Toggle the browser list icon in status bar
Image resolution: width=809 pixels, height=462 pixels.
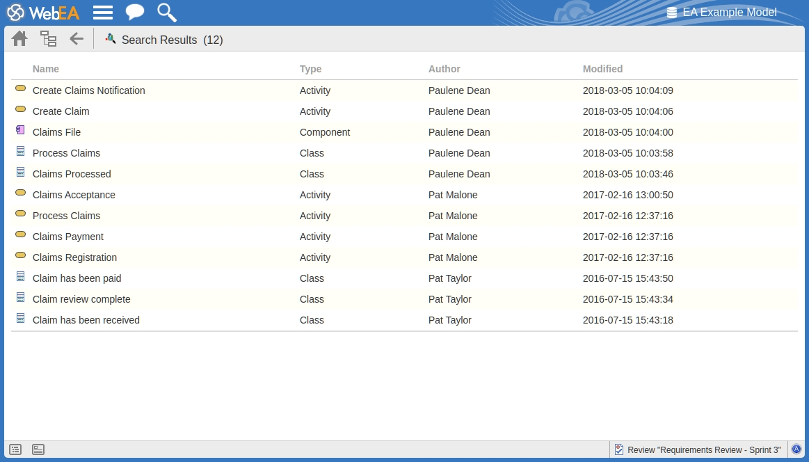15,449
